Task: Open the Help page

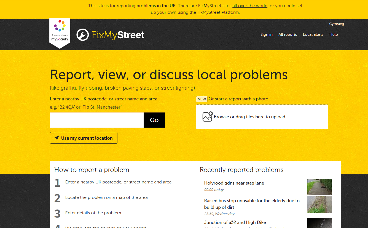Action: [x=333, y=34]
